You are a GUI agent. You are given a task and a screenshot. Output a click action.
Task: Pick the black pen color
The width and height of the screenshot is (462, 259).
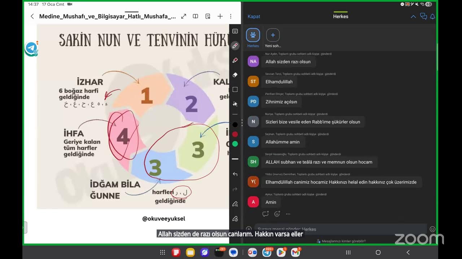pyautogui.click(x=235, y=124)
